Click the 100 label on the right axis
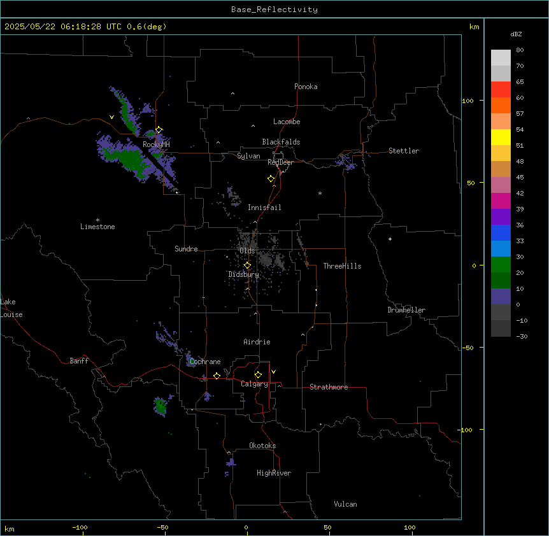 tap(467, 101)
